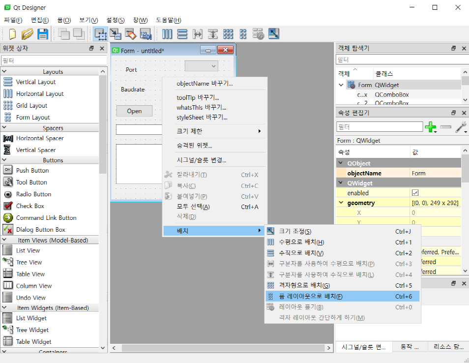Collapse the QObject property group
Viewport: 469px width, 363px height.
pyautogui.click(x=340, y=163)
